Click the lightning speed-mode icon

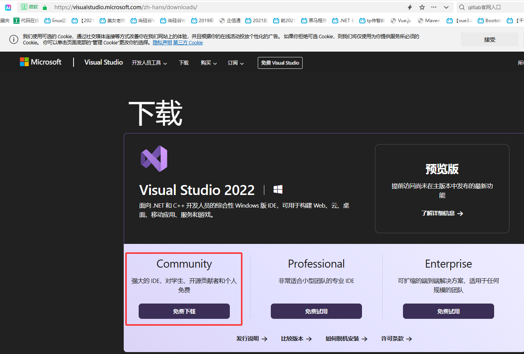tap(410, 7)
